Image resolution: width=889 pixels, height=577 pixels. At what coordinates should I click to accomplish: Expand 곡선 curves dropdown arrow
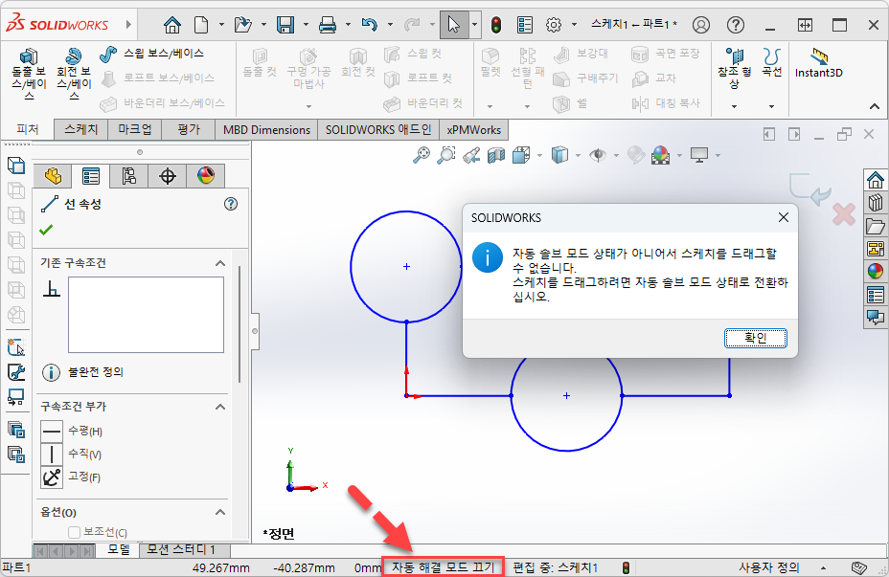point(771,106)
